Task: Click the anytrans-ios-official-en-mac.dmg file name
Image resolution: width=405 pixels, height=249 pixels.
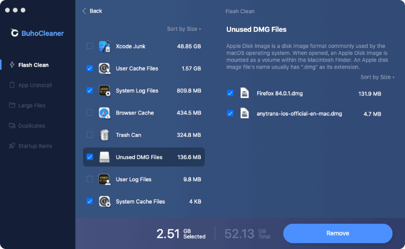Action: [299, 114]
